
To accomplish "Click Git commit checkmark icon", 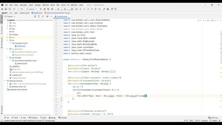I will [x=84, y=9].
